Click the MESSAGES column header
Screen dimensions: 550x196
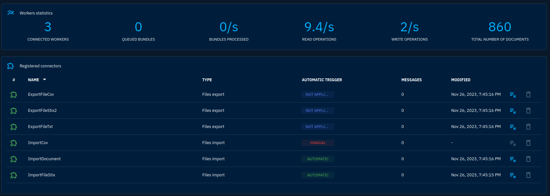[411, 80]
